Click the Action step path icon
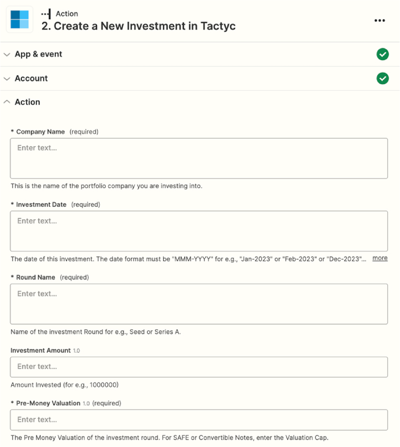The width and height of the screenshot is (400, 447). point(46,14)
